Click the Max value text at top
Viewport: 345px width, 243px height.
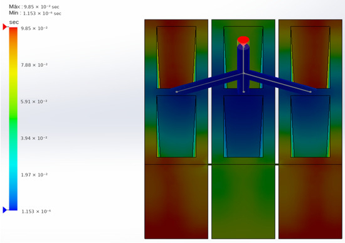pyautogui.click(x=34, y=7)
